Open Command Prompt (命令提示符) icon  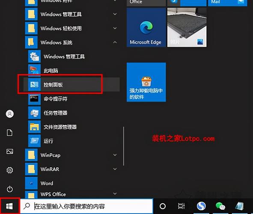pos(34,98)
